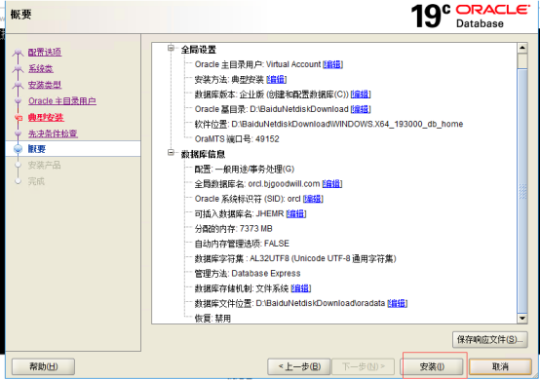The width and height of the screenshot is (540, 380).
Task: Click the 分配的内存 7373 MB row
Action: click(233, 229)
